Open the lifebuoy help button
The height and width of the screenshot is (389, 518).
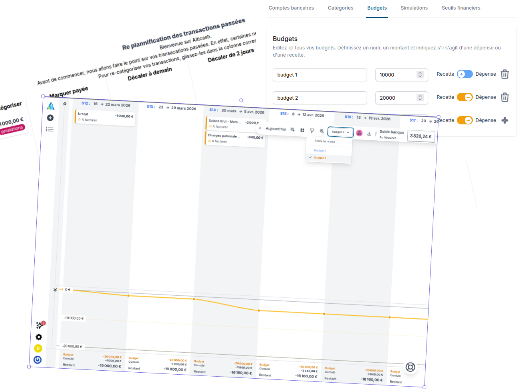410,367
